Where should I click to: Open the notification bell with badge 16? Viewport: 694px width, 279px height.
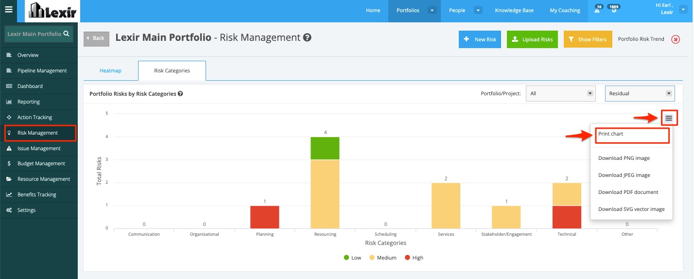[598, 10]
